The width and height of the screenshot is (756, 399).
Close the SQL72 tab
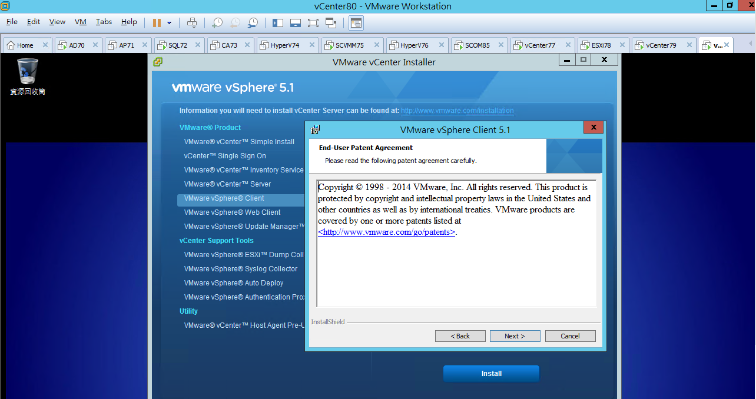[x=198, y=45]
